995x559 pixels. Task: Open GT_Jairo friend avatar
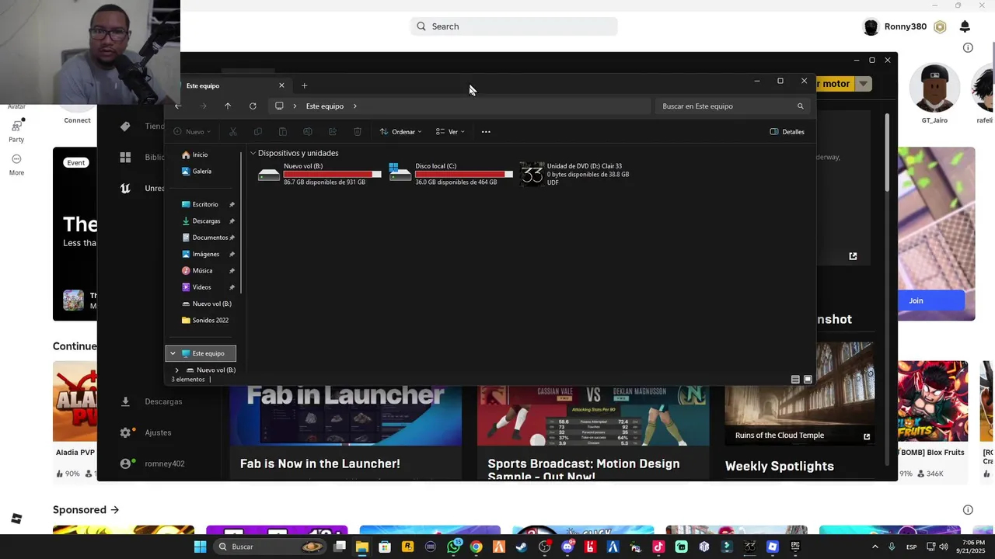[x=934, y=88]
